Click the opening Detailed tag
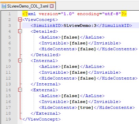The width and height of the screenshot is (139, 124). 44,31
